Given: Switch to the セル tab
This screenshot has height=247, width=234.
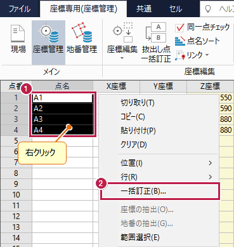Looking at the screenshot, I should click(176, 9).
